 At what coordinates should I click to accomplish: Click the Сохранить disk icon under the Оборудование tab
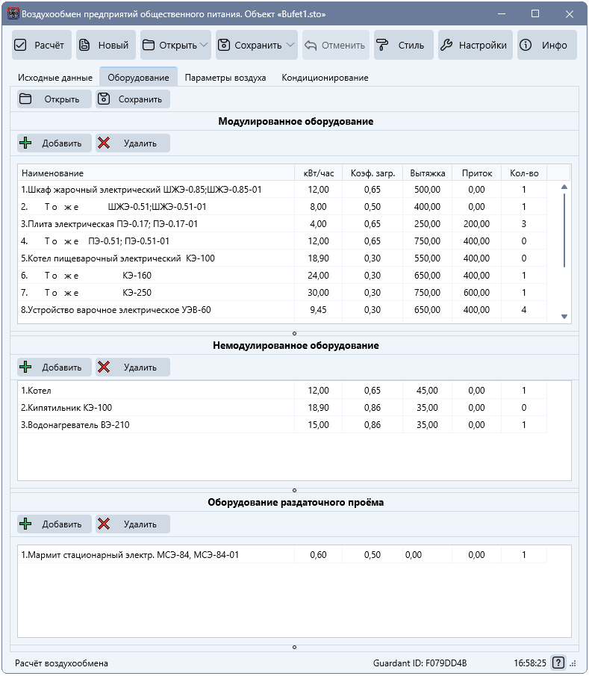(x=104, y=99)
